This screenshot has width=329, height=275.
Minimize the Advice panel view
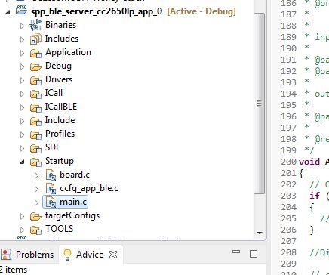click(x=236, y=252)
